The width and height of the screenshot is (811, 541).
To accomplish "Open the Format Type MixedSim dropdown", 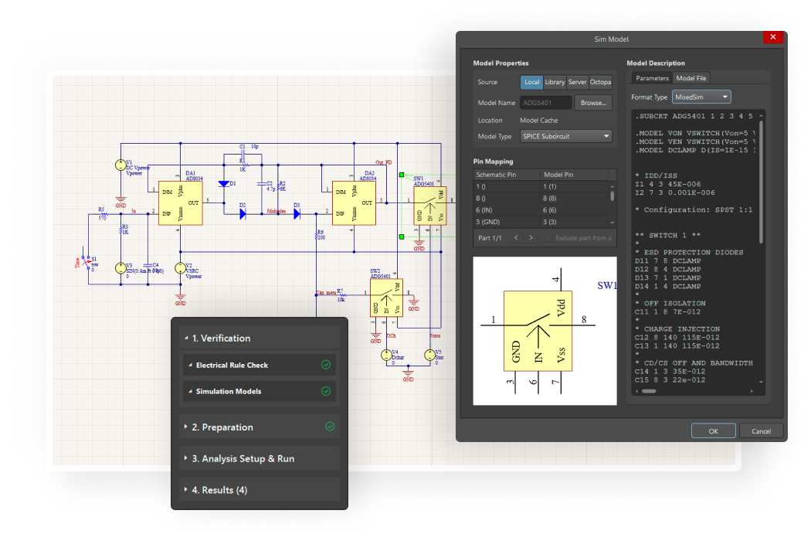I will point(700,97).
